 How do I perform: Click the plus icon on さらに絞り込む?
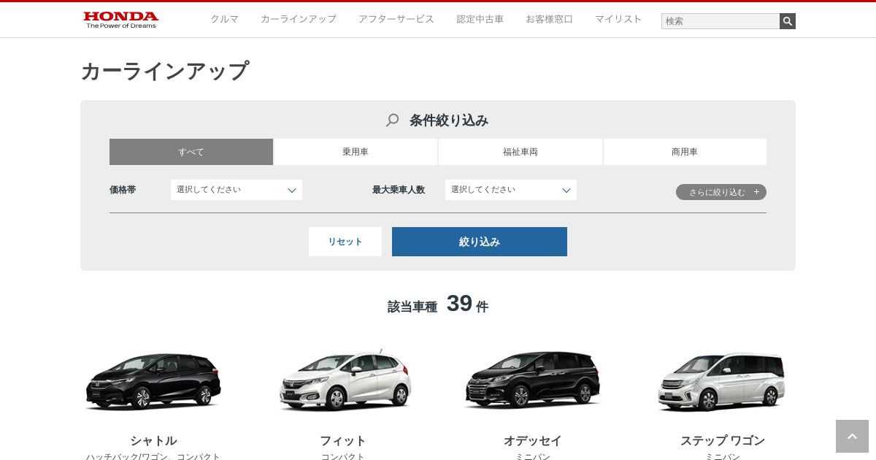click(x=757, y=192)
